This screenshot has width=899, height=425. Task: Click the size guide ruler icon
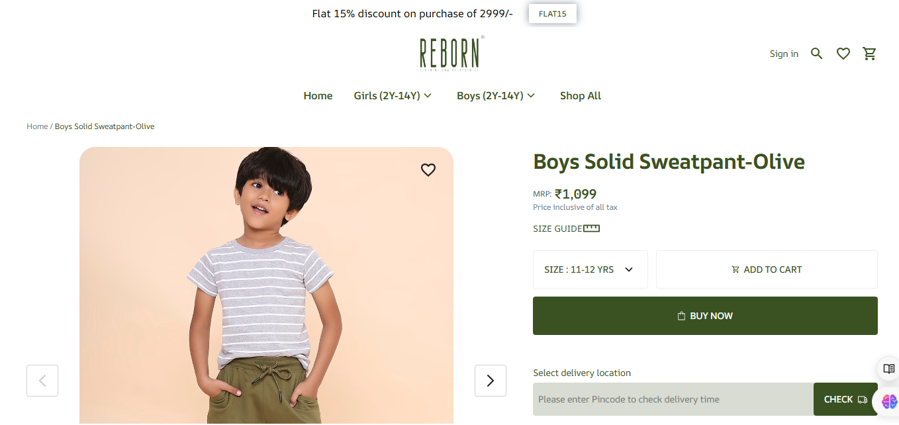point(591,228)
